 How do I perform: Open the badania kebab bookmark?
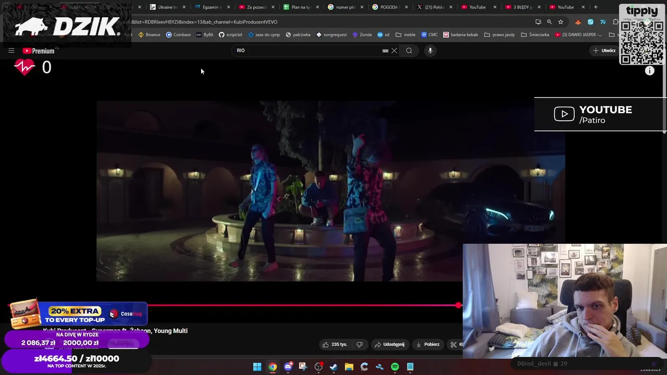pos(461,35)
